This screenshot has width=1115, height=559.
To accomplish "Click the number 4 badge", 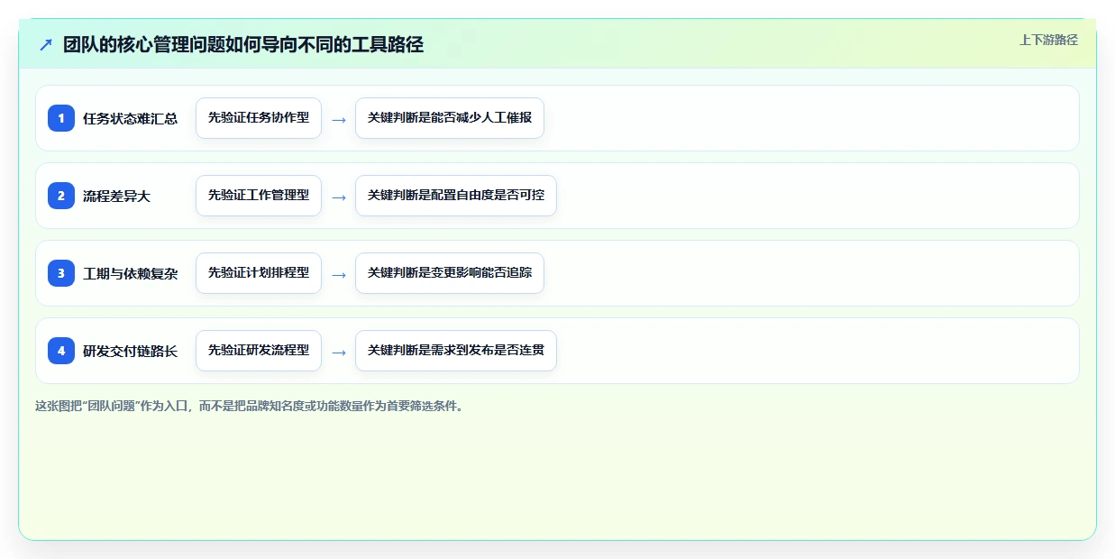I will click(x=61, y=351).
